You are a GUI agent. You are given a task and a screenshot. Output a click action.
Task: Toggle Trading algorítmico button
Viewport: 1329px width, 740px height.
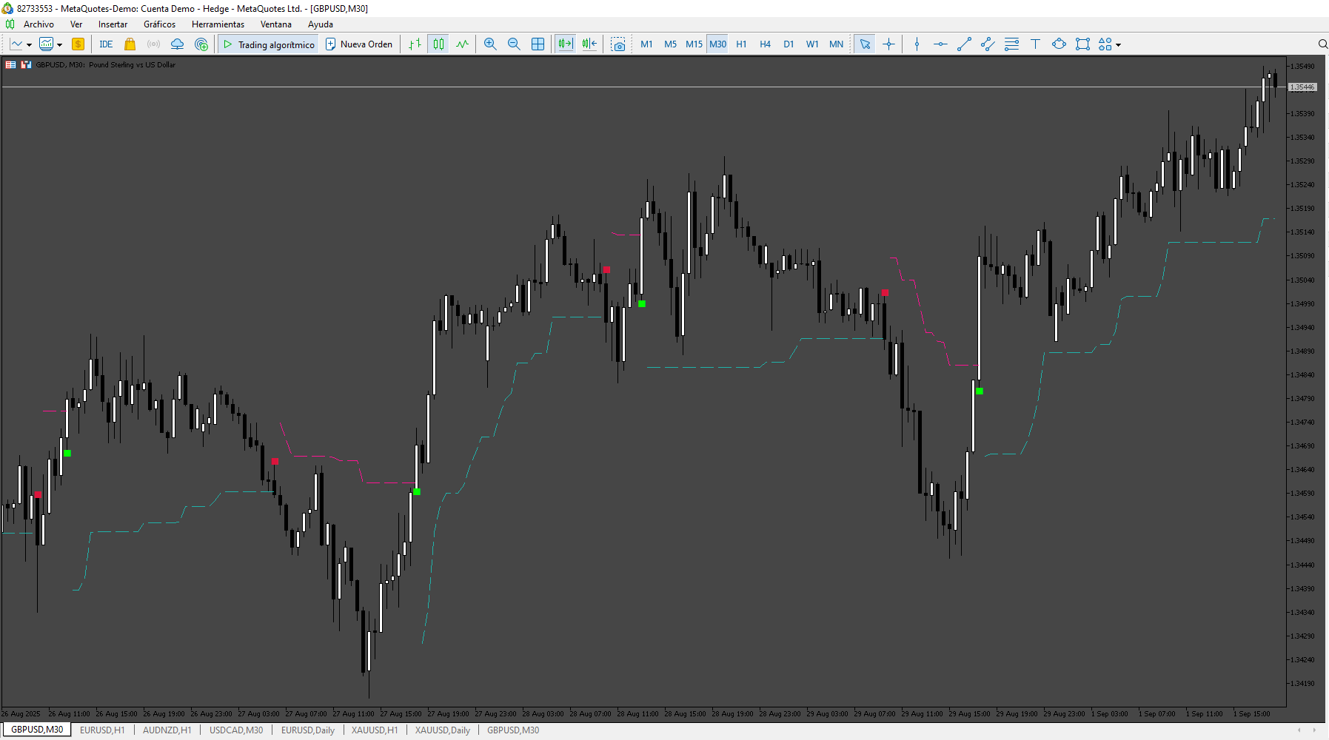pyautogui.click(x=269, y=44)
